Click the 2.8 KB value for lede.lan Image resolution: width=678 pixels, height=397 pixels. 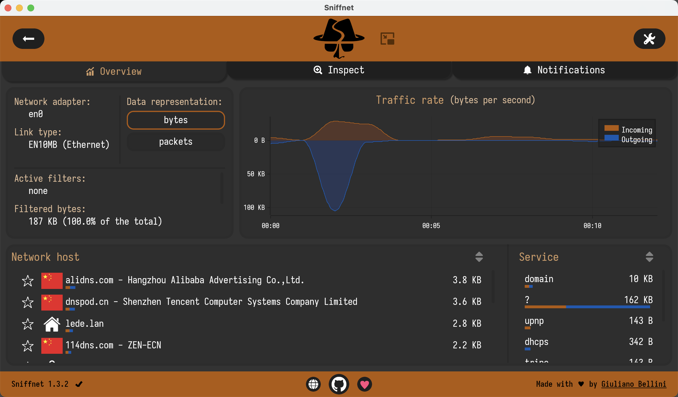pyautogui.click(x=467, y=323)
